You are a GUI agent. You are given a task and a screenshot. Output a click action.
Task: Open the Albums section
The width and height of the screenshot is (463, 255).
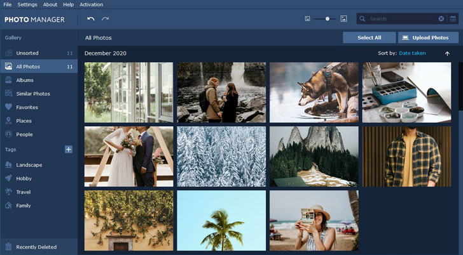point(39,80)
